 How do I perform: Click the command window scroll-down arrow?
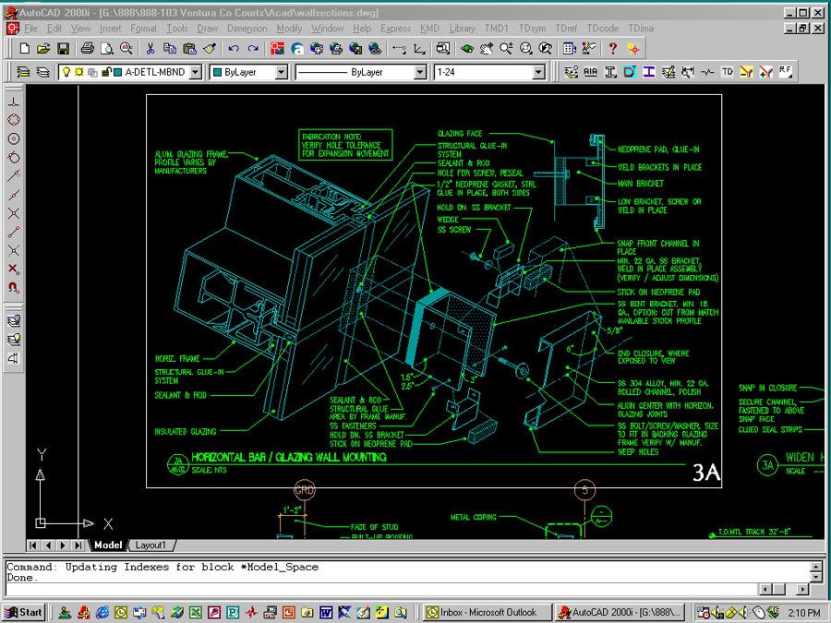[817, 578]
